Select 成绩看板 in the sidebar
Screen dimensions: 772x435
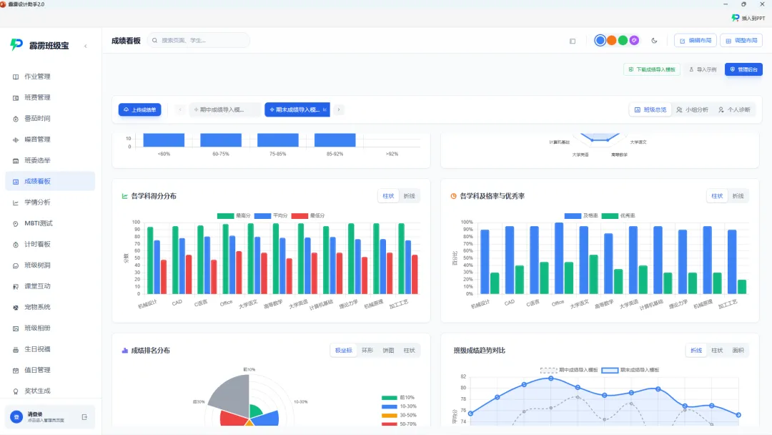(x=50, y=181)
